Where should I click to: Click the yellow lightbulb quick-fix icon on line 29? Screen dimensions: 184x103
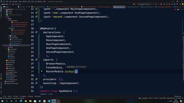click(x=41, y=71)
